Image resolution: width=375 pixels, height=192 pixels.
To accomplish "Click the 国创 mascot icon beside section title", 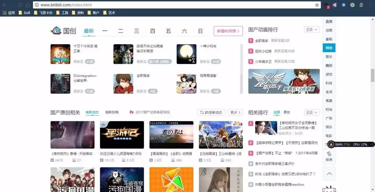I will click(56, 31).
